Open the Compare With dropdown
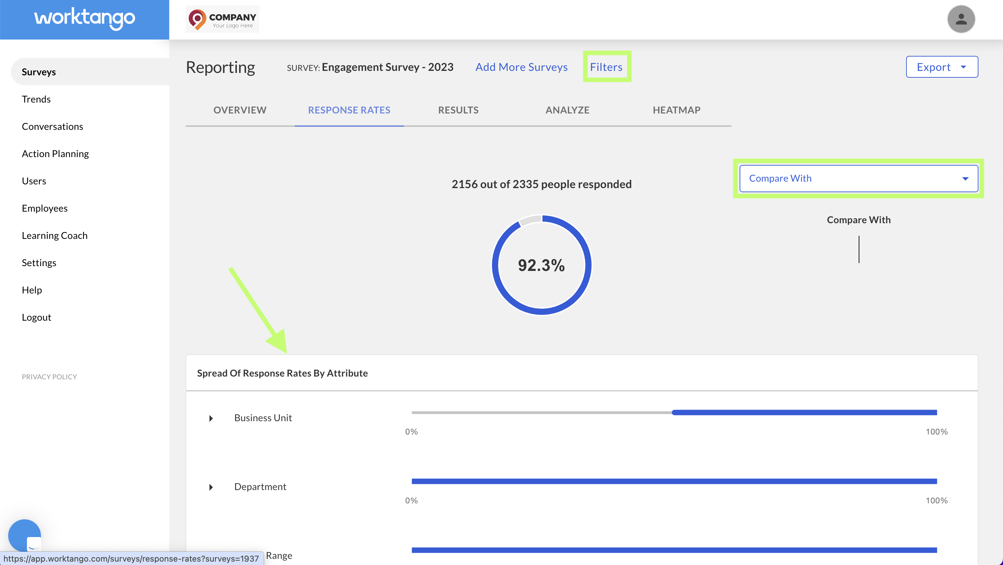Screen dimensions: 1003x565 point(859,179)
